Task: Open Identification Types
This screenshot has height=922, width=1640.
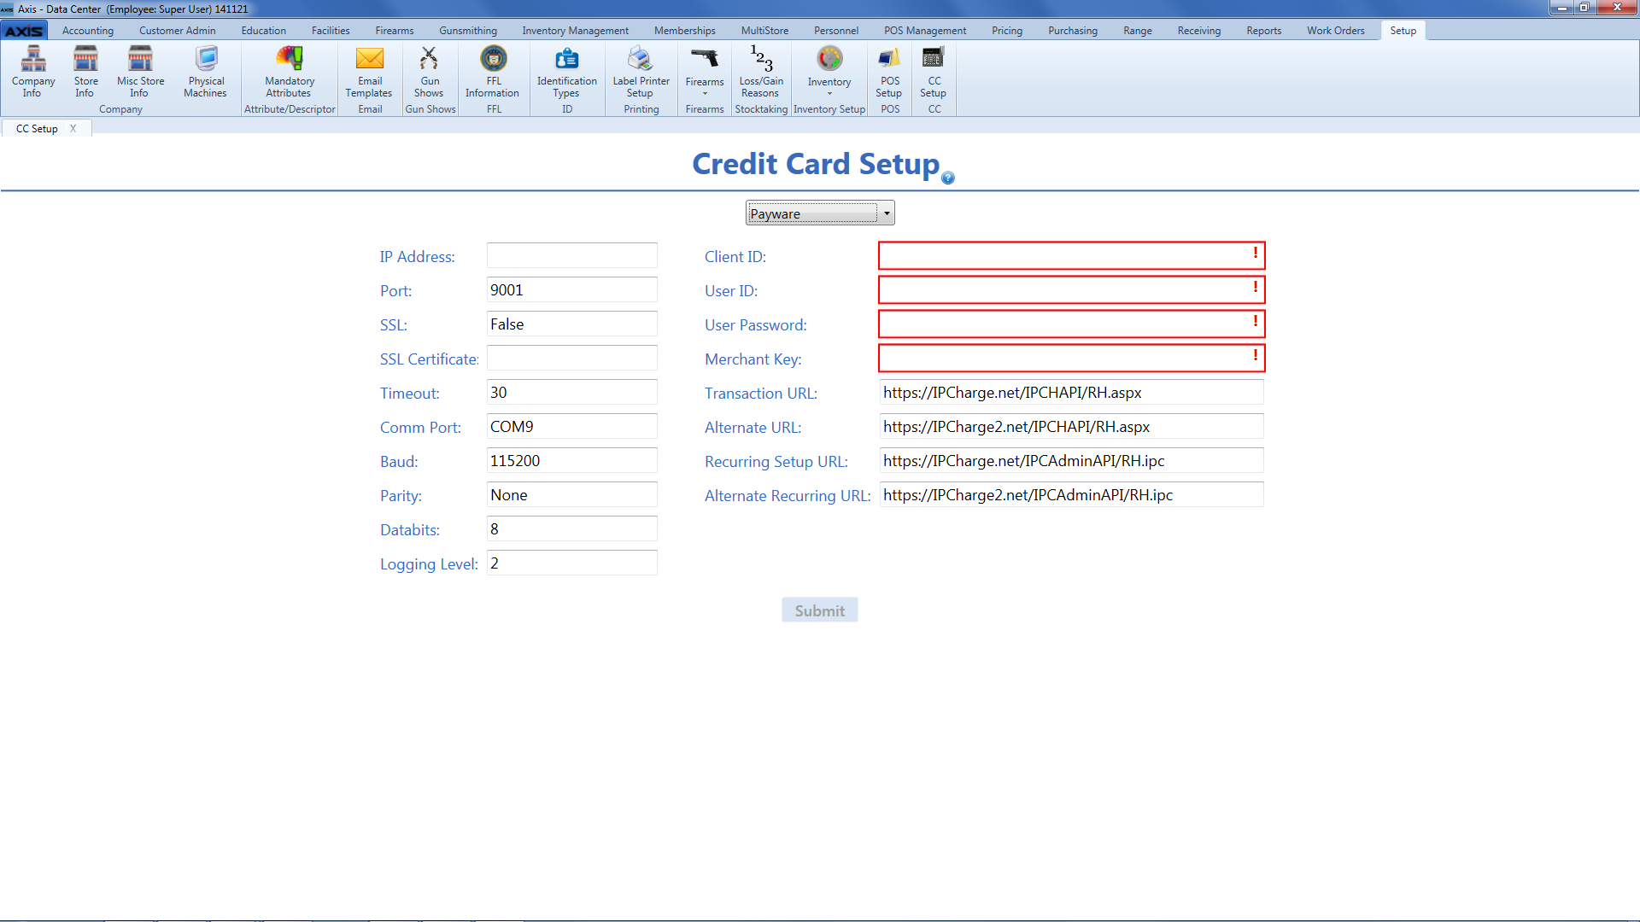Action: [x=566, y=72]
